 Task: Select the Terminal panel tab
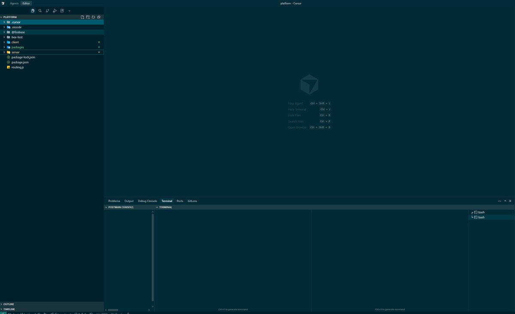[x=167, y=201]
